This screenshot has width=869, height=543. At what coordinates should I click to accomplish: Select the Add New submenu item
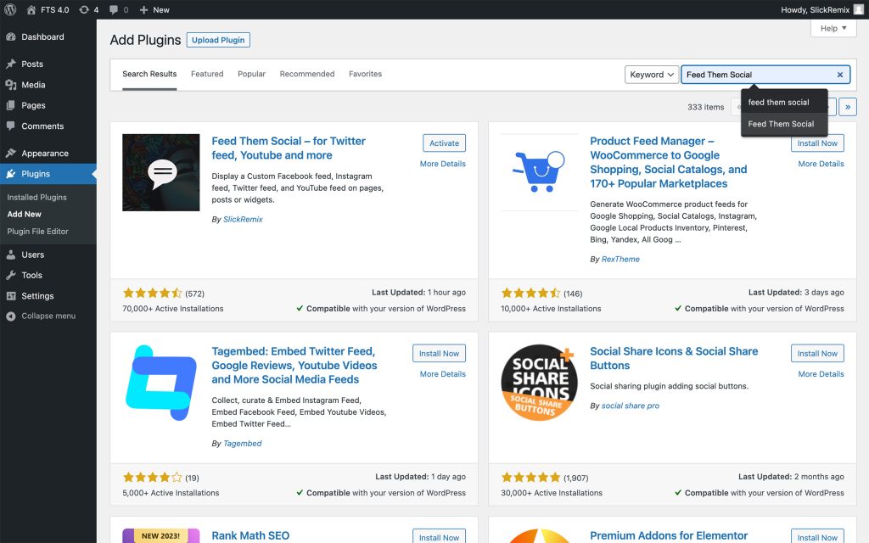pos(25,214)
